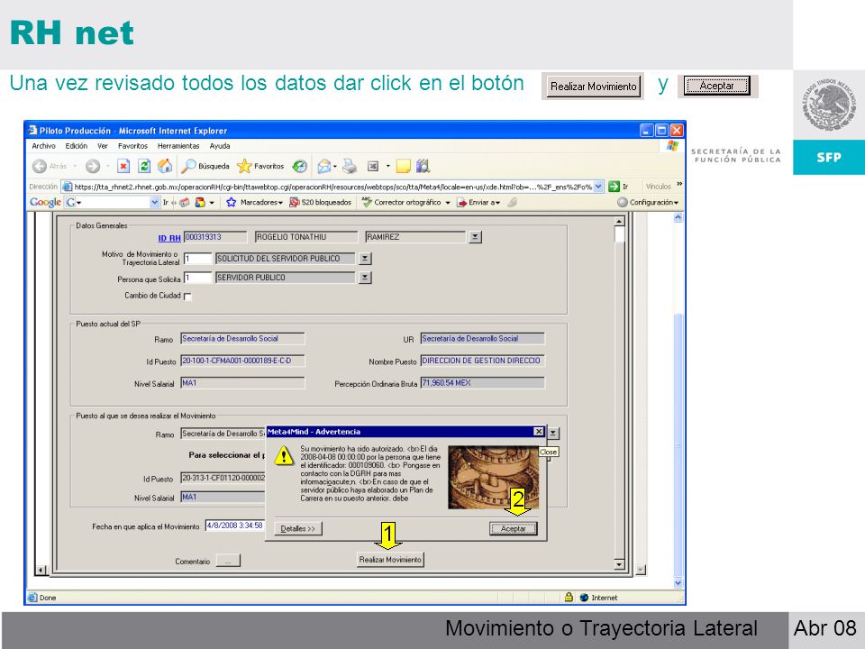
Task: Click outer page scrollbar down arrow
Action: [x=678, y=583]
